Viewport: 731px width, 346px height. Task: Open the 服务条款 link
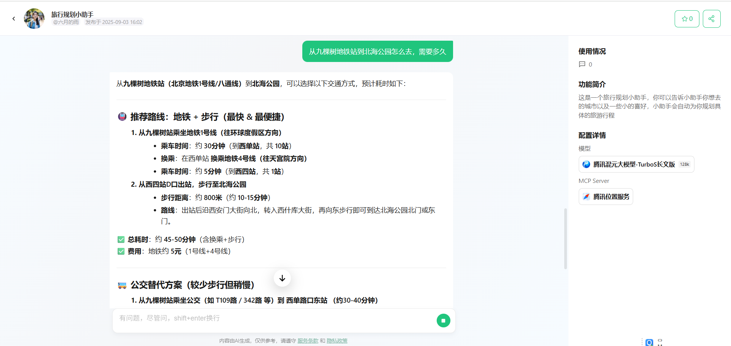coord(308,341)
